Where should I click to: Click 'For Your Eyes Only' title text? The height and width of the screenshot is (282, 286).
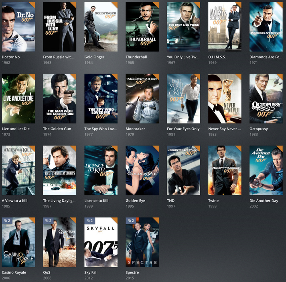point(183,129)
